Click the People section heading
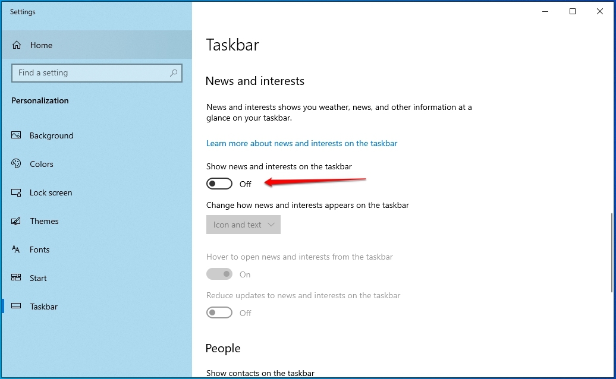This screenshot has height=379, width=616. click(x=223, y=348)
